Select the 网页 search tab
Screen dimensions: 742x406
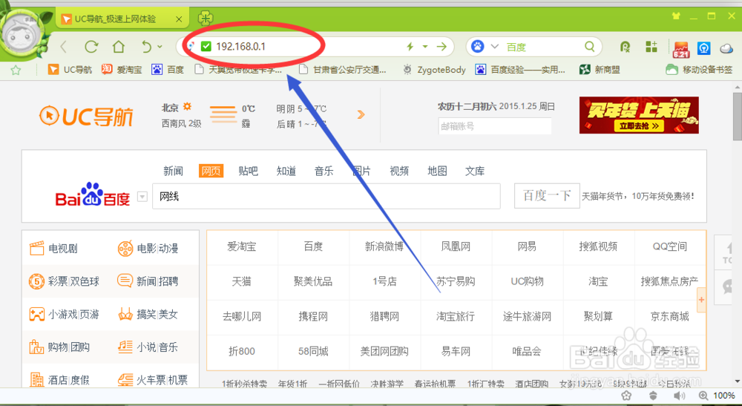click(x=211, y=171)
